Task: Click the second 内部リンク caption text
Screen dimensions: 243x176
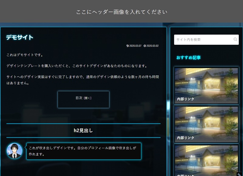Action: (x=186, y=138)
